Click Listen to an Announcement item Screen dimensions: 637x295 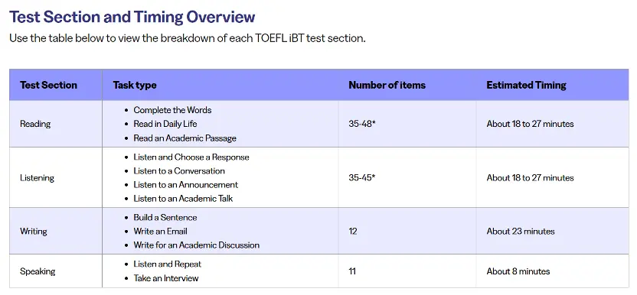pos(185,185)
